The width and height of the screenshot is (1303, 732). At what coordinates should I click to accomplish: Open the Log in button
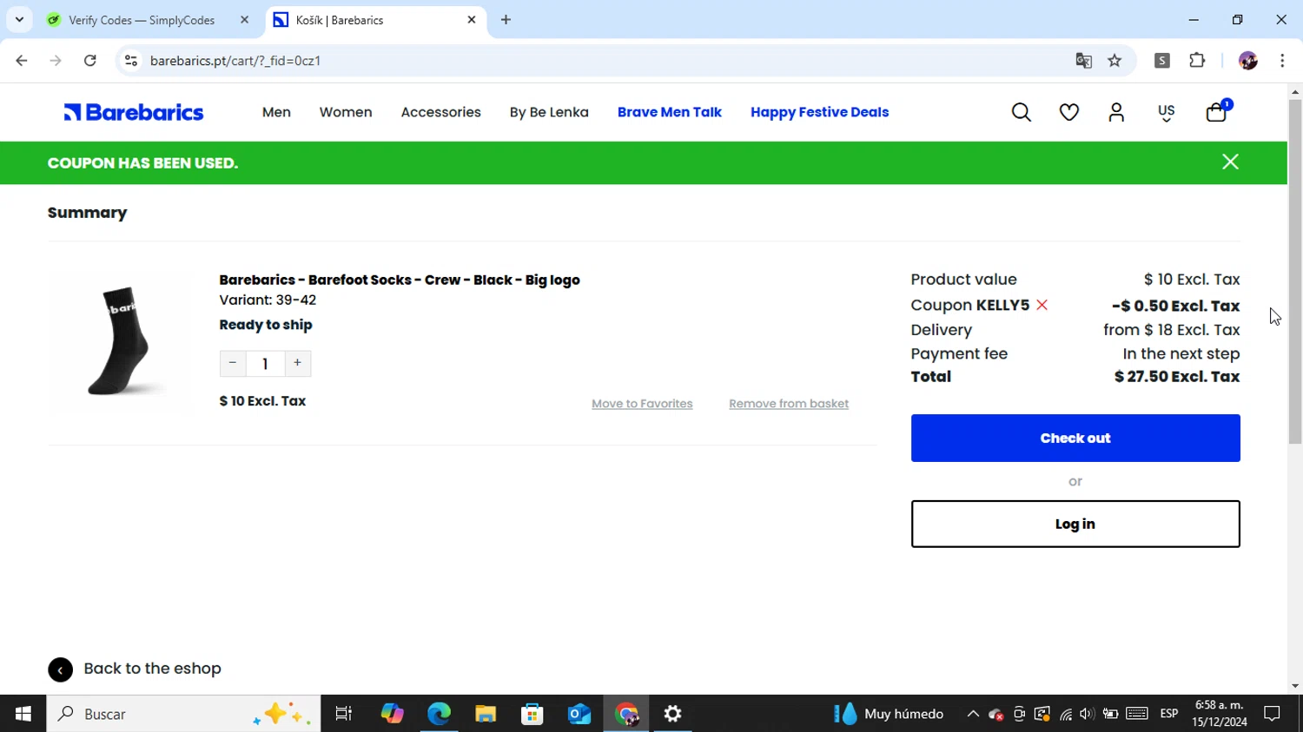1075,524
